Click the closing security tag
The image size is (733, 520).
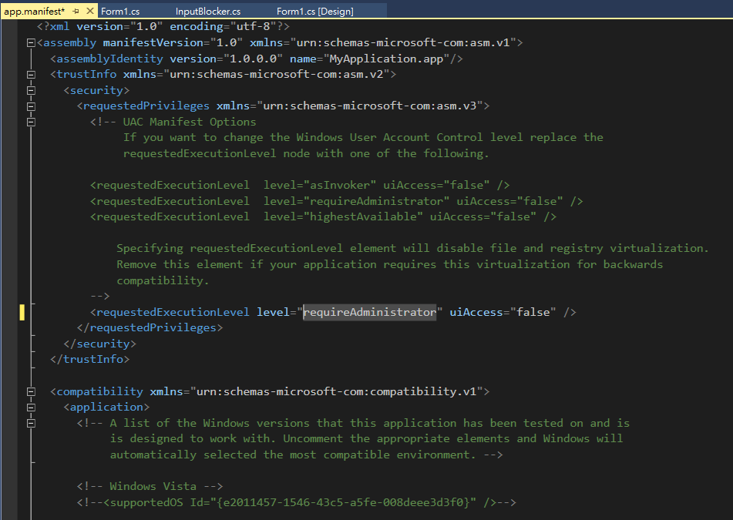[x=99, y=344]
